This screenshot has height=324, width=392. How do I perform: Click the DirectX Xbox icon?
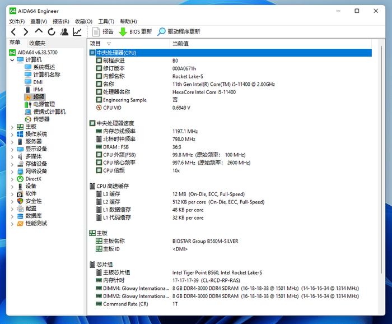(x=20, y=179)
